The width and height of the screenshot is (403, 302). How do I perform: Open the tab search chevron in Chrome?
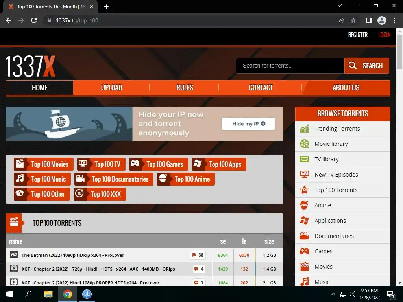pyautogui.click(x=340, y=6)
